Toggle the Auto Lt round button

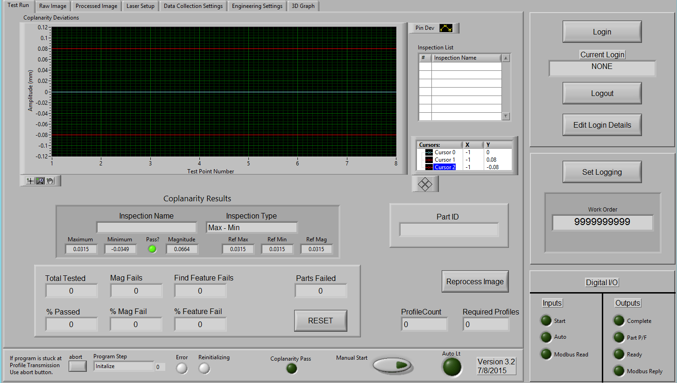[451, 367]
